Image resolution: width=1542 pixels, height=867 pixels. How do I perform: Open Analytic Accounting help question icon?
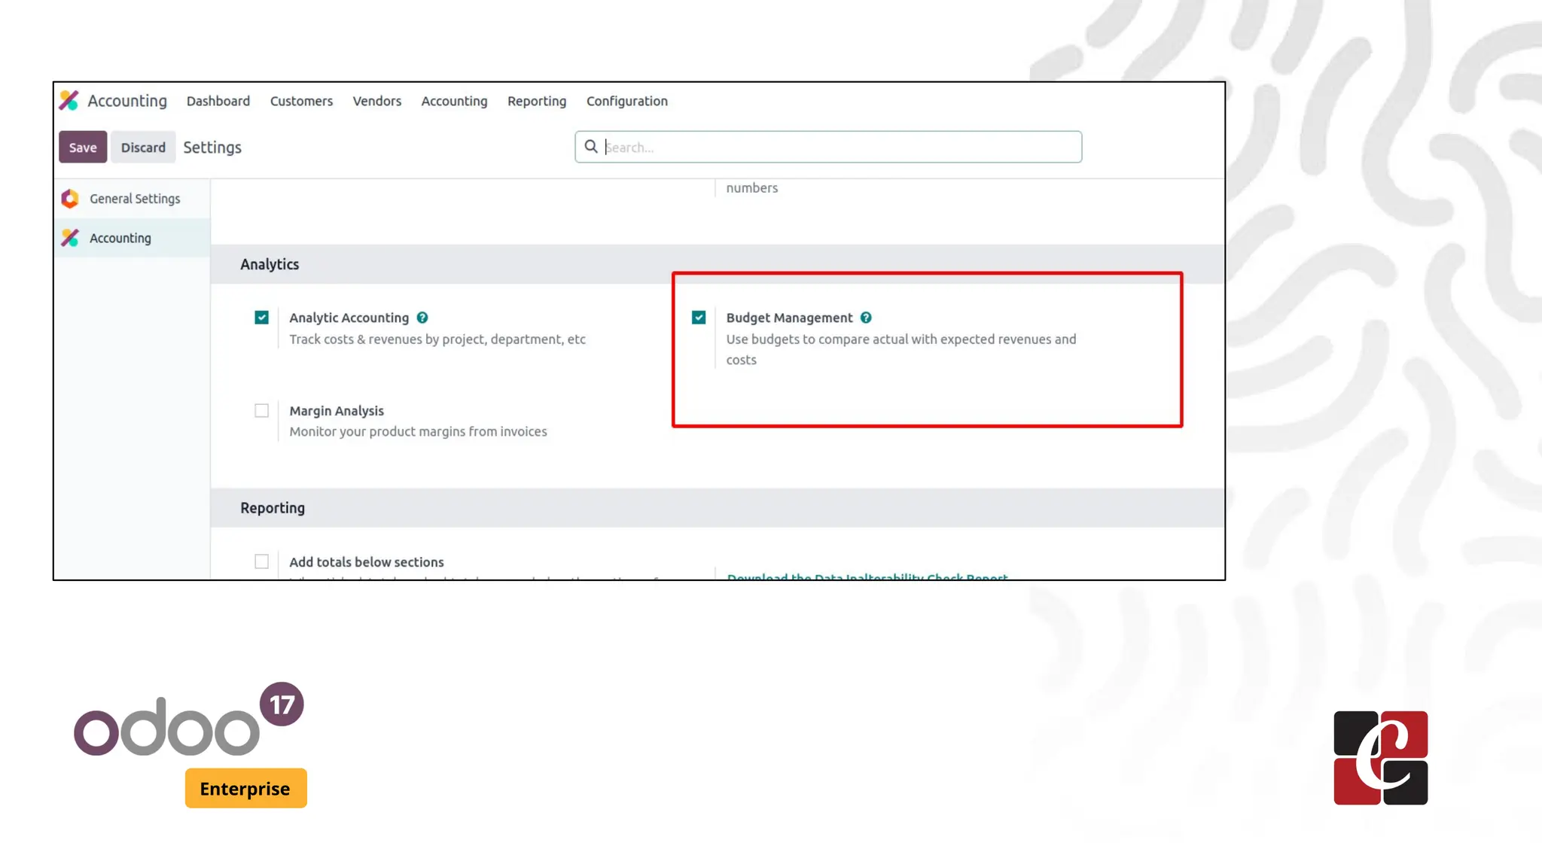(422, 318)
